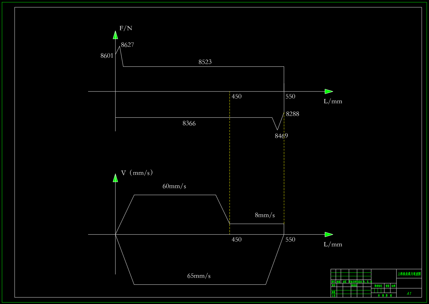Click the 阶段标记 title block cell

(x=378, y=286)
